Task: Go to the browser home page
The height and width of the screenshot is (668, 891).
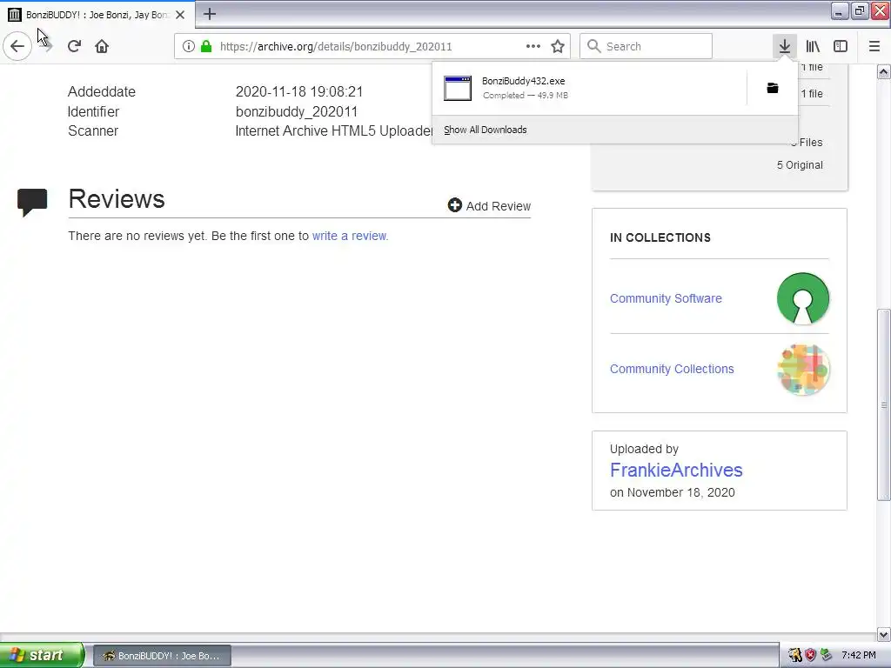Action: click(x=102, y=46)
